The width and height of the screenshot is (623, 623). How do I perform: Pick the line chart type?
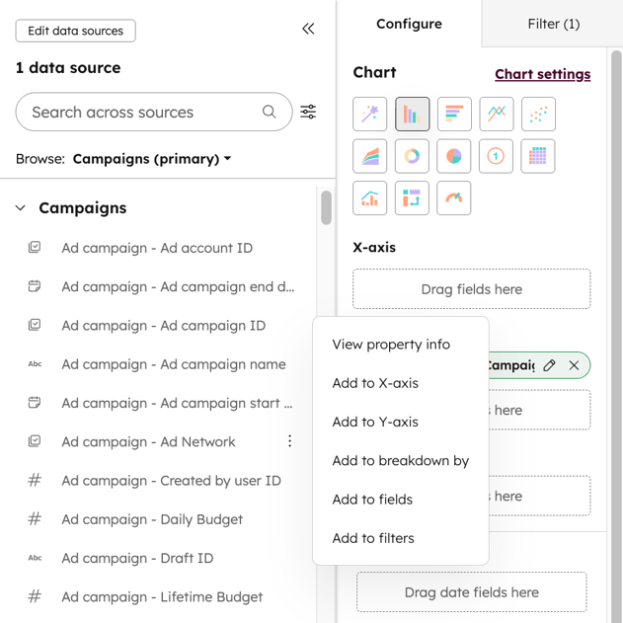496,115
